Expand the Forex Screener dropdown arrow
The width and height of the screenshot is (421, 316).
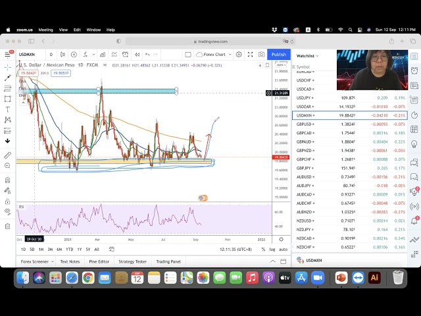(52, 261)
